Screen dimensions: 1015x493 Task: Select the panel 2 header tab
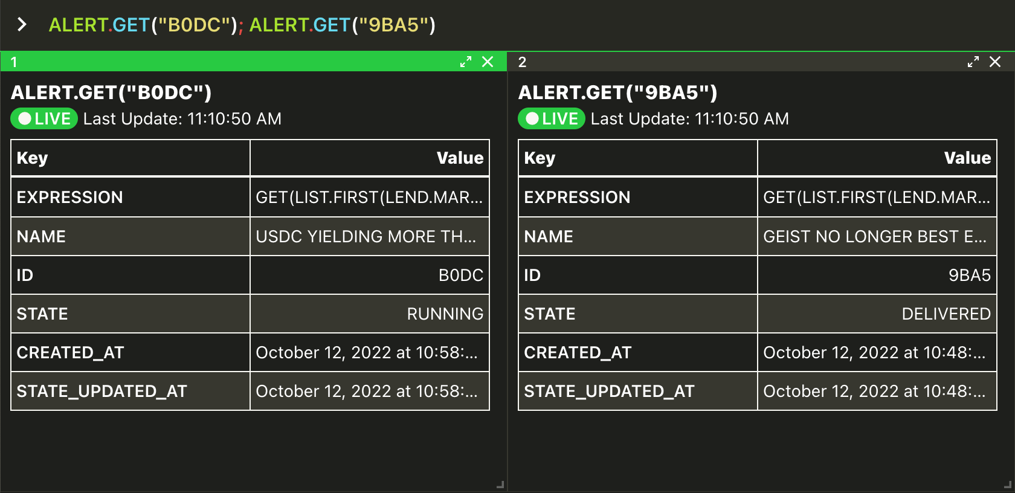pos(737,62)
